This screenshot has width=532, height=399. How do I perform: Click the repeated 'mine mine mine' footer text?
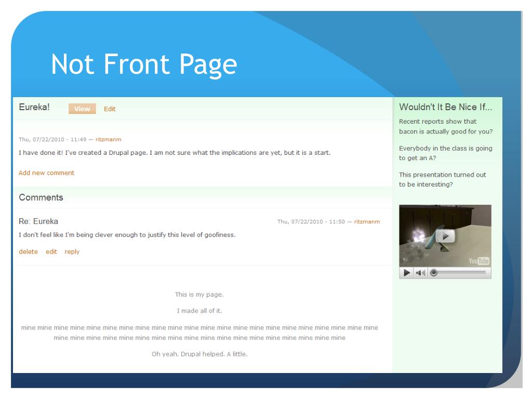click(x=199, y=332)
